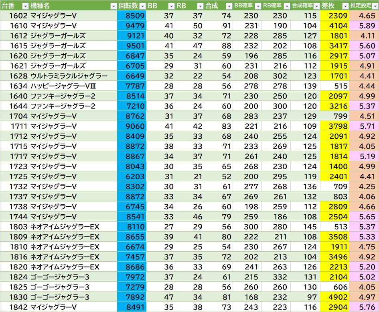This screenshot has height=312, width=379.
Task: Open the 機種名 column filter dropdown
Action: click(114, 6)
